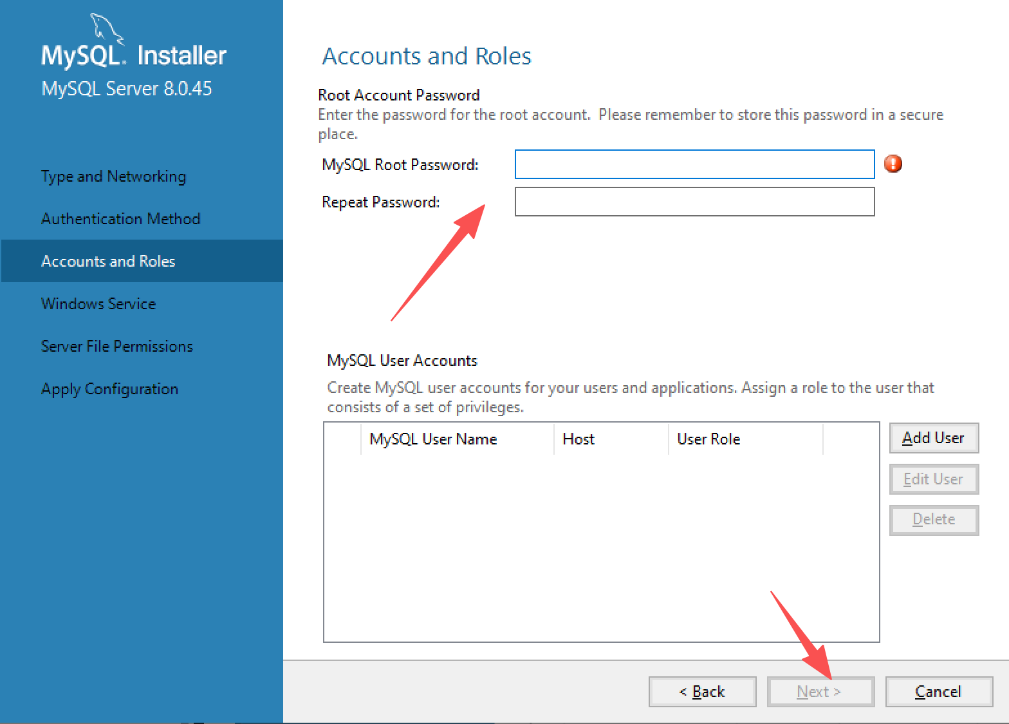Click the Delete user button
Screen dimensions: 1009x724
934,520
